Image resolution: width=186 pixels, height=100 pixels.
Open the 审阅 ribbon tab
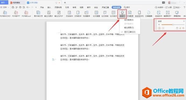coord(74,7)
